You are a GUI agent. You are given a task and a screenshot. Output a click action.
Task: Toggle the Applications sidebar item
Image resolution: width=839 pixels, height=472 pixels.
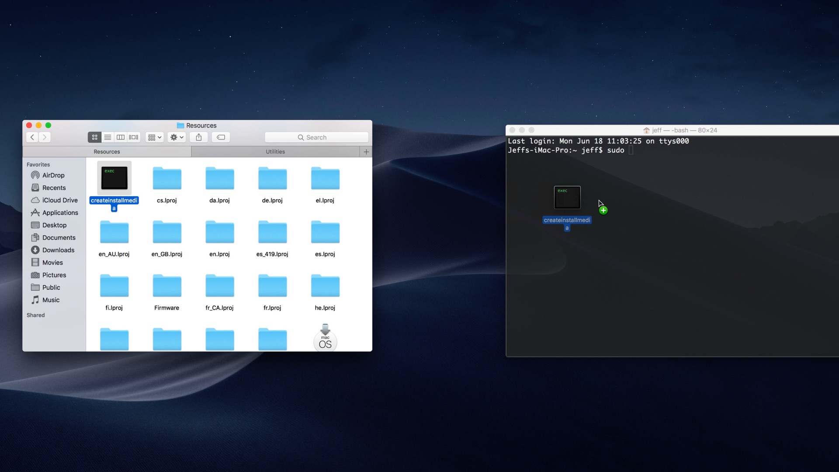(x=60, y=212)
